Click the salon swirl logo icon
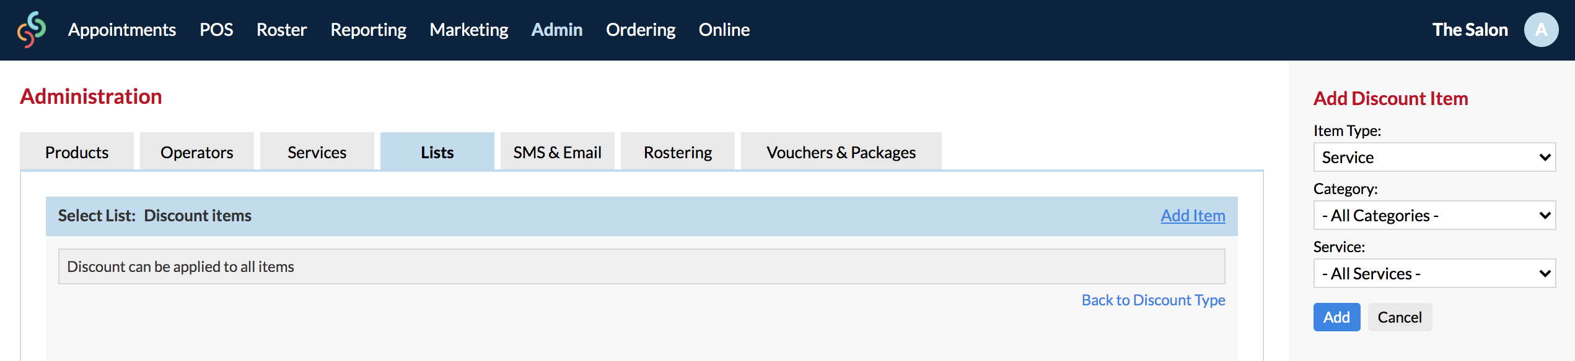Screen dimensions: 1575x361 [x=32, y=30]
